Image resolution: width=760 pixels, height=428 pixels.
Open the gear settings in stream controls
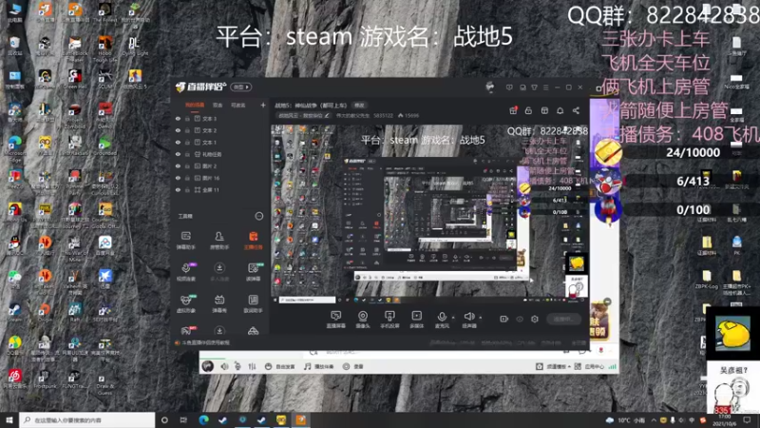point(535,319)
